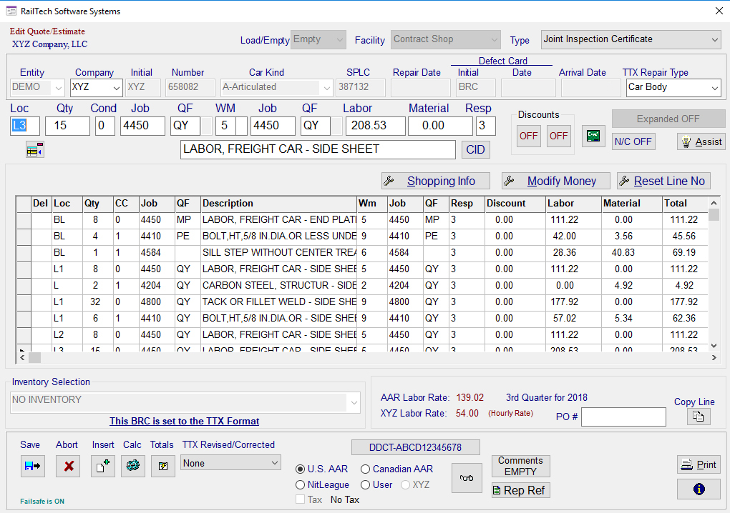The height and width of the screenshot is (513, 730).
Task: Open Modify Money
Action: 555,181
